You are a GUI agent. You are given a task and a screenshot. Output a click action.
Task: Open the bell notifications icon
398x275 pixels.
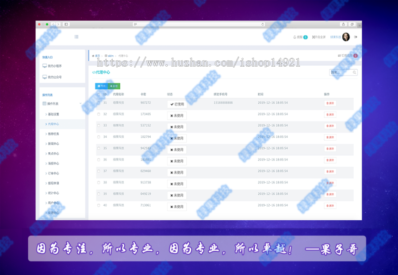(x=295, y=37)
